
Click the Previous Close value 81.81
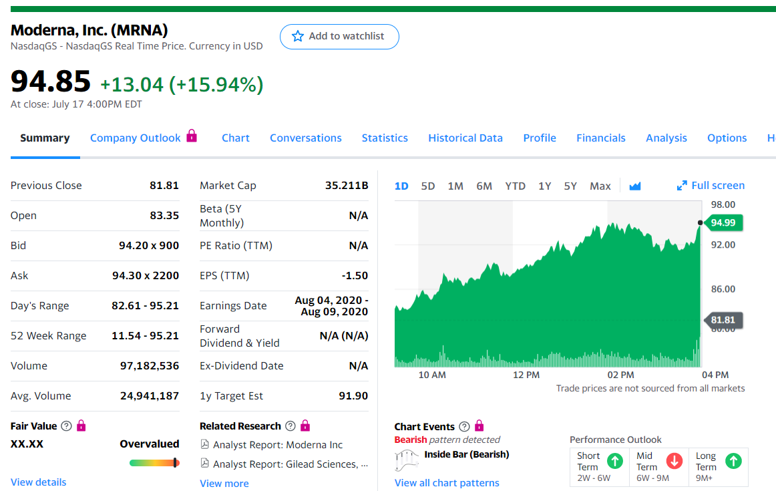tap(164, 186)
